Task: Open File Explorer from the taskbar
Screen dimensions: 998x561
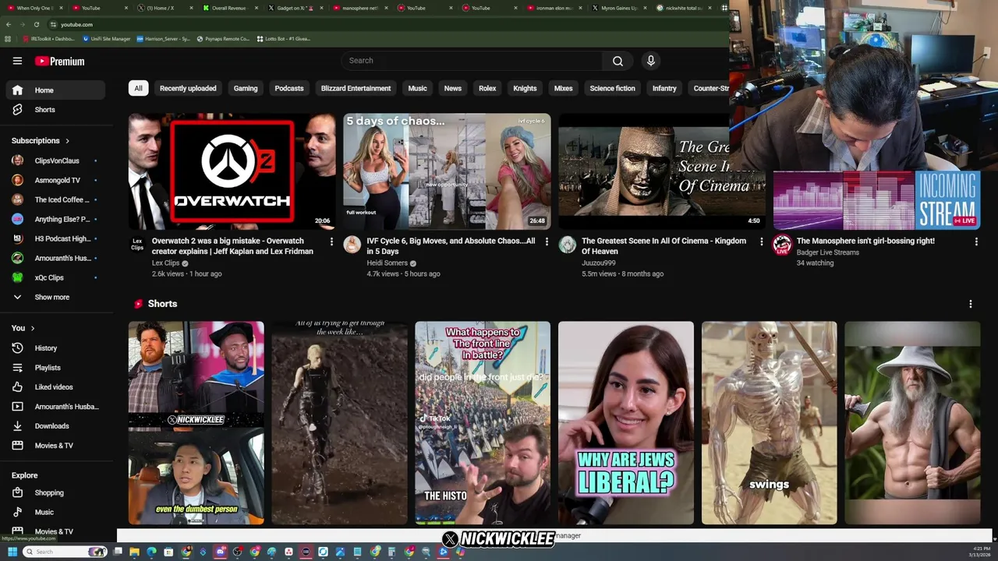Action: 134,552
